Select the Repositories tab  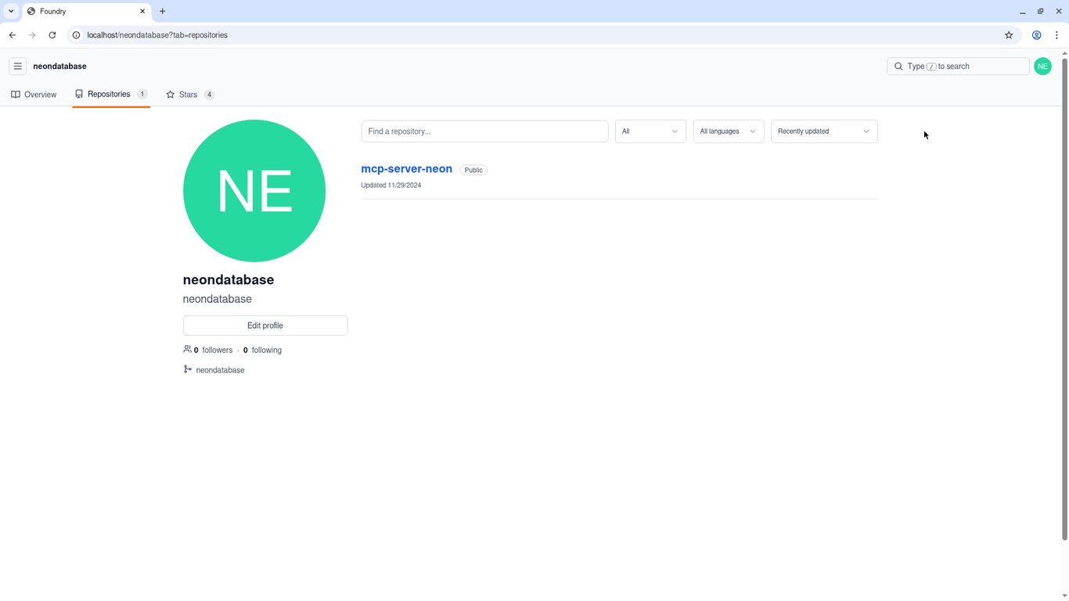[111, 94]
